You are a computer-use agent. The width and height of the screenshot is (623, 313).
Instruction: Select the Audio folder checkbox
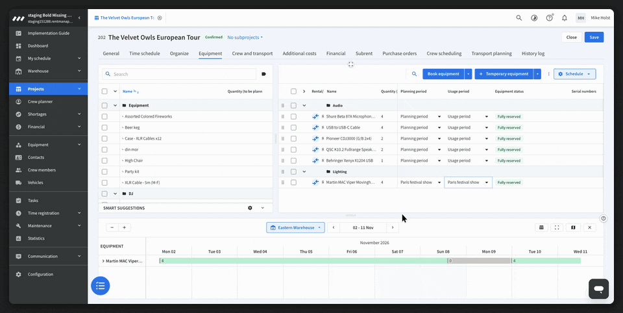tap(293, 105)
